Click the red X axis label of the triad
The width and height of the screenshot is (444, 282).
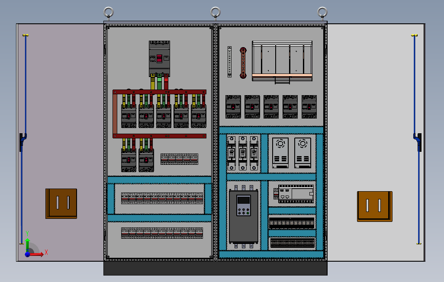tap(46, 252)
